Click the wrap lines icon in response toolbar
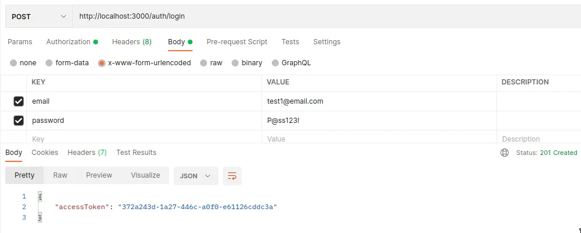The width and height of the screenshot is (581, 233). 232,175
